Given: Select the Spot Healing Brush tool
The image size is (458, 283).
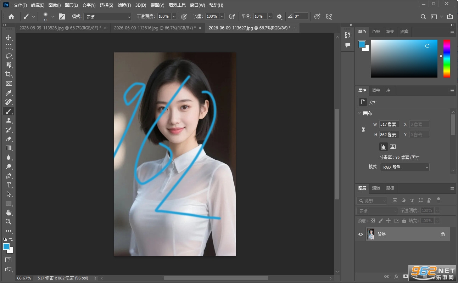Looking at the screenshot, I should [x=9, y=102].
